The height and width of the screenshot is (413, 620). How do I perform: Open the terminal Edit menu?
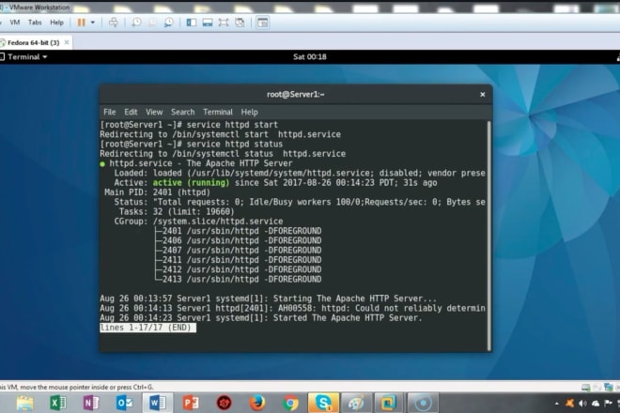click(131, 112)
